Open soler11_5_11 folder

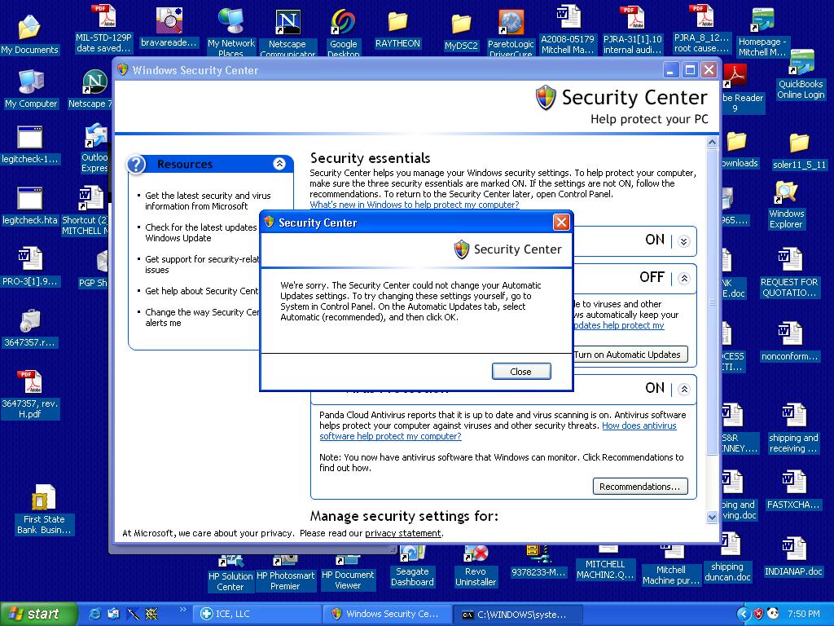tap(799, 152)
